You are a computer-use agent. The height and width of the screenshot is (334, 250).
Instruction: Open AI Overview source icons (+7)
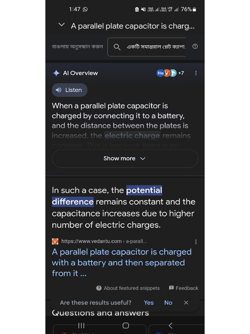coord(170,73)
